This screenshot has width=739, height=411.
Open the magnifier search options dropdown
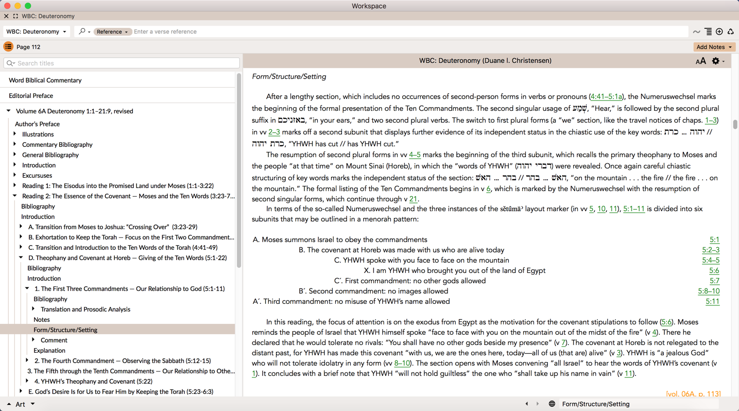[x=84, y=31]
